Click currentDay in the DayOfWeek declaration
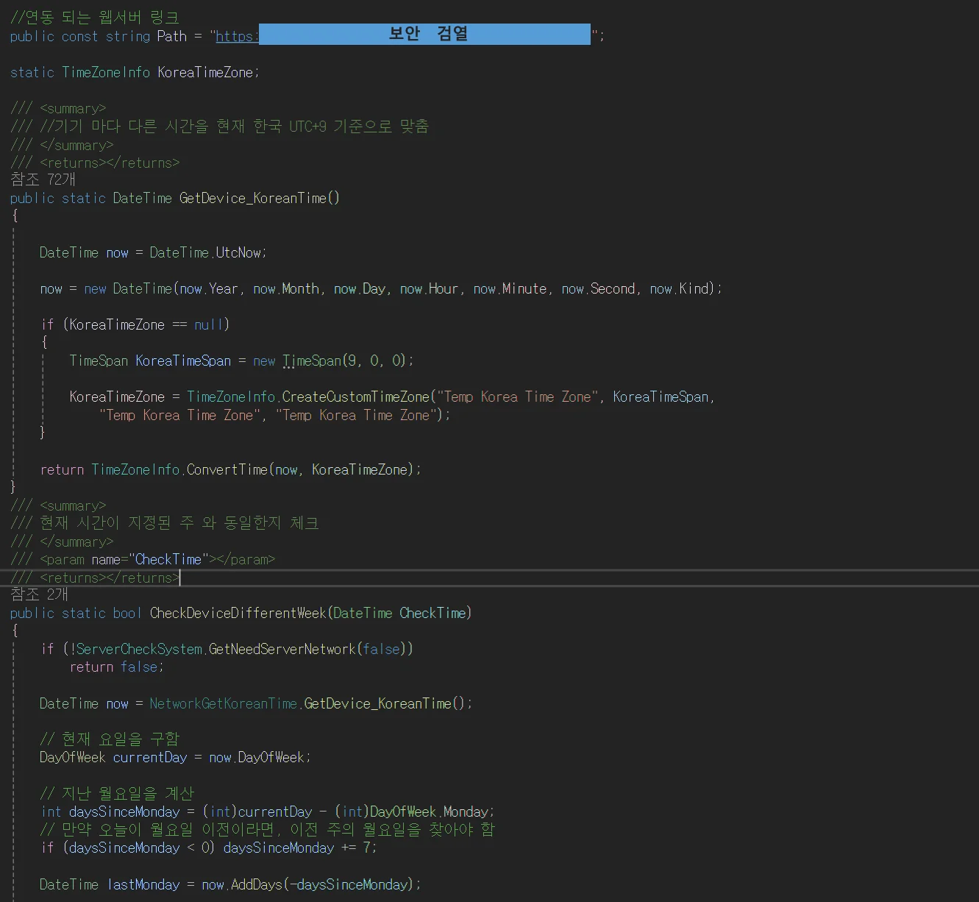 (x=149, y=757)
